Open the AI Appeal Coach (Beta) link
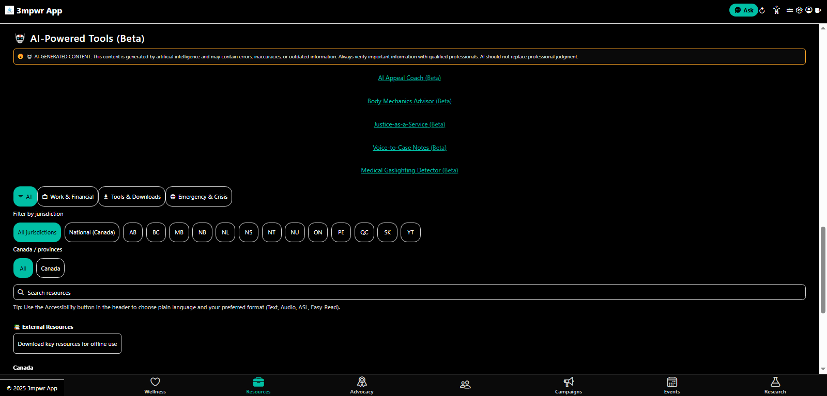827x396 pixels. coord(409,78)
